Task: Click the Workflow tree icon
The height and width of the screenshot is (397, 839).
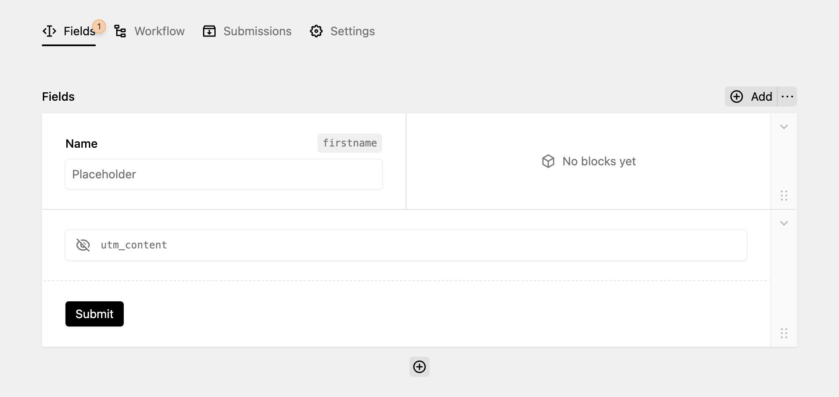Action: tap(120, 31)
